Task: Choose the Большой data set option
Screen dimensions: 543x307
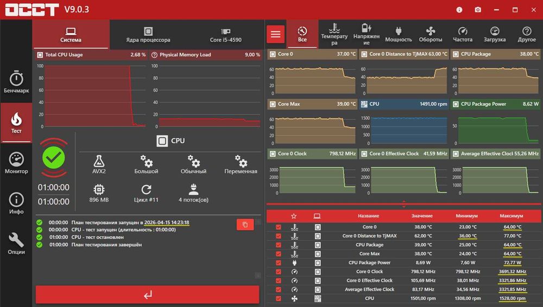Action: point(146,164)
